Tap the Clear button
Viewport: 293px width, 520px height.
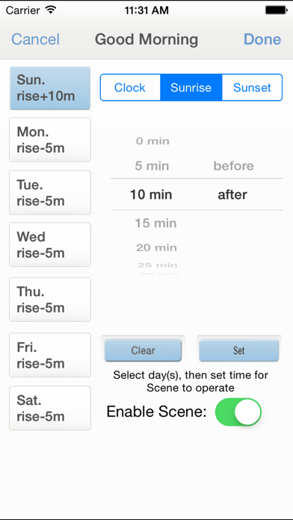[143, 350]
